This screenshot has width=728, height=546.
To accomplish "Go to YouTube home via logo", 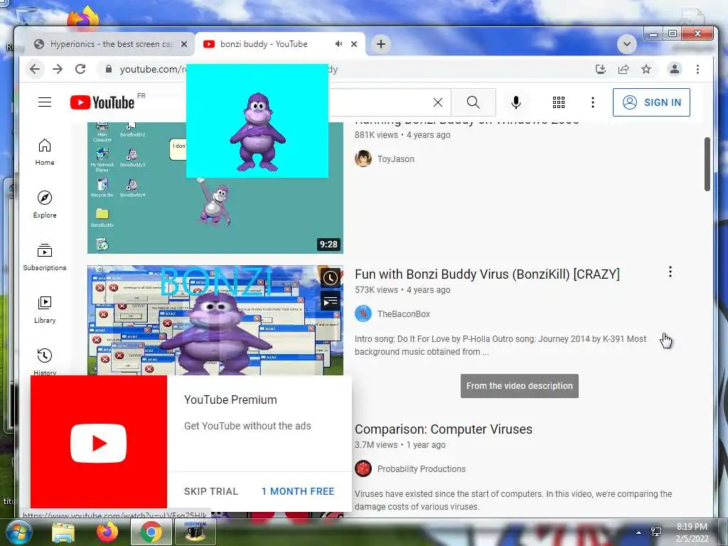I will (102, 102).
